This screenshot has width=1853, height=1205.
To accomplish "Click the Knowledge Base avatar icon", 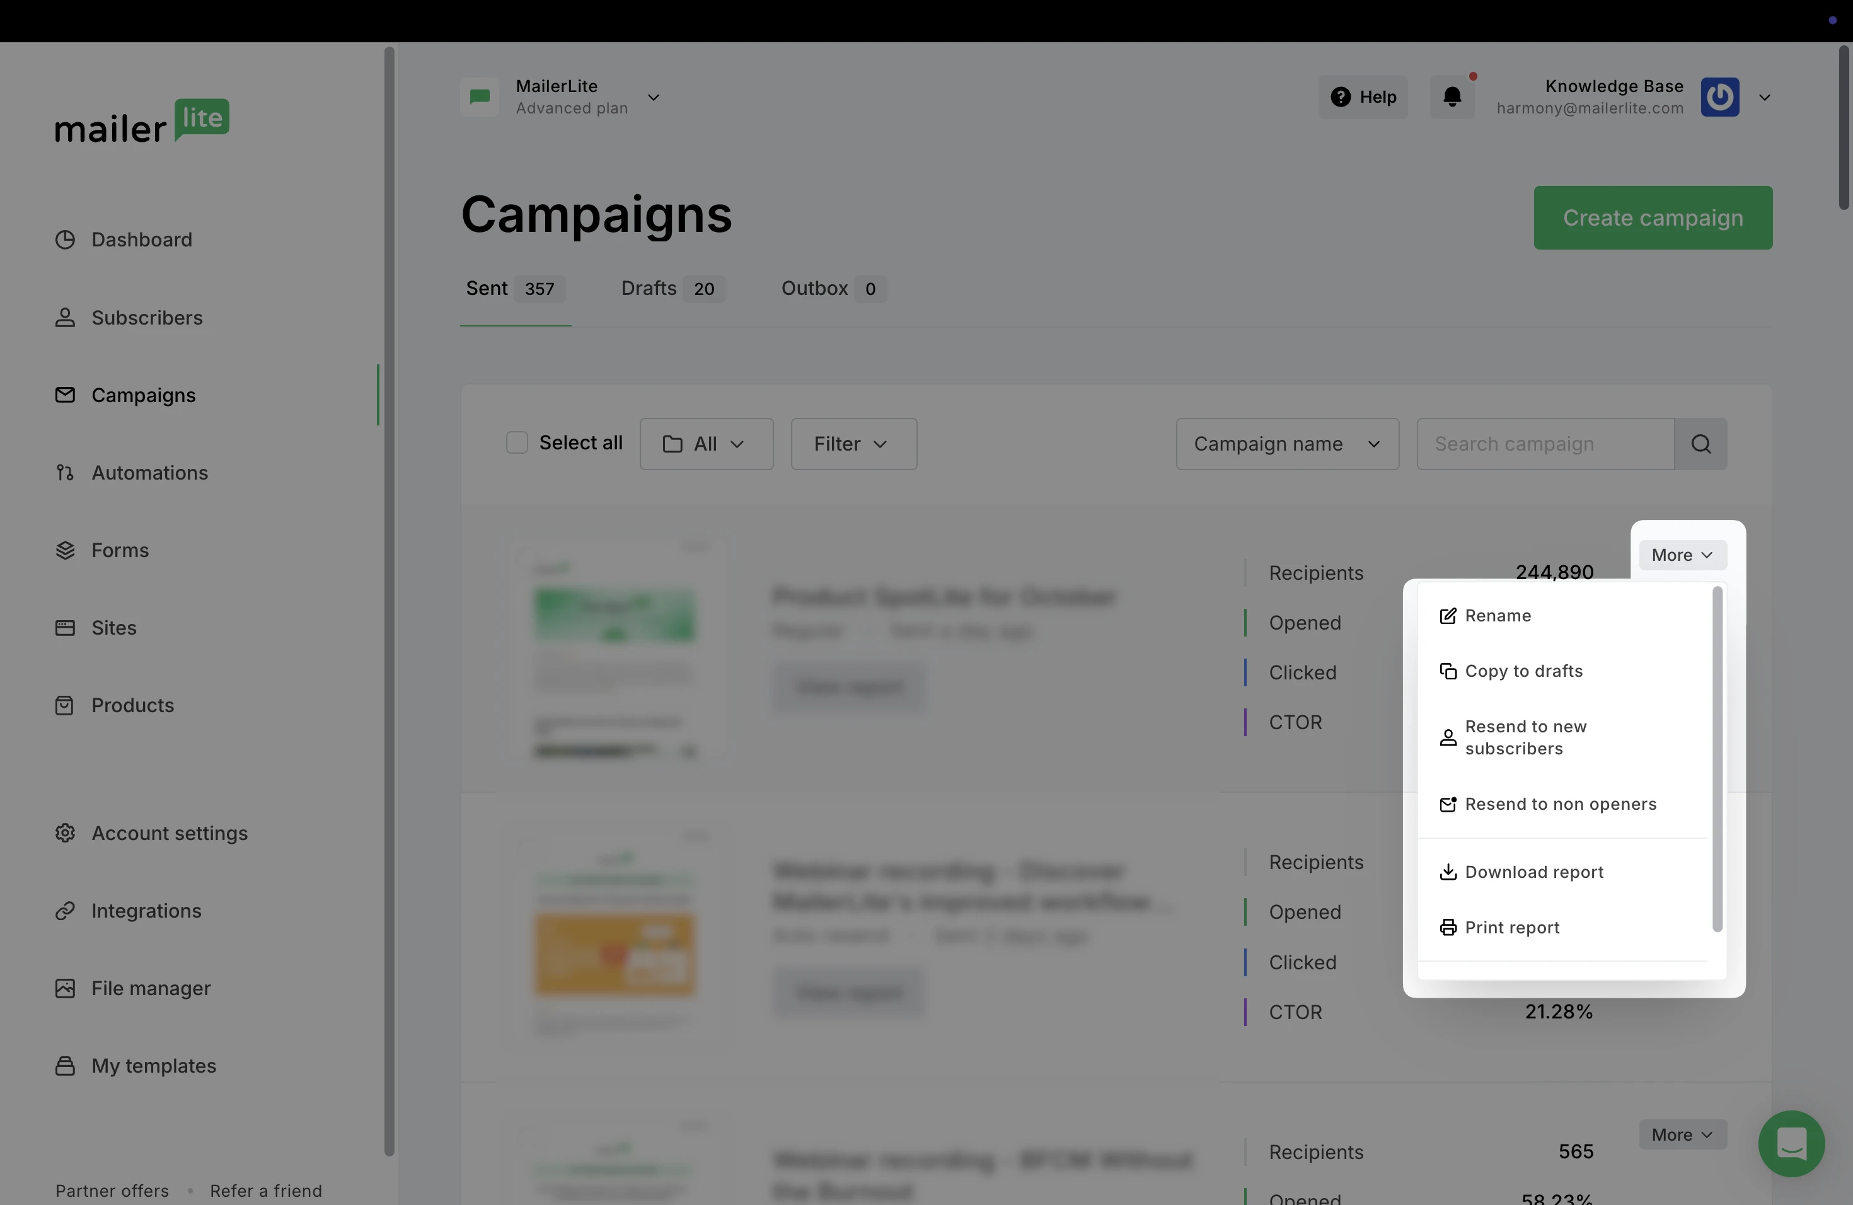I will pos(1720,97).
